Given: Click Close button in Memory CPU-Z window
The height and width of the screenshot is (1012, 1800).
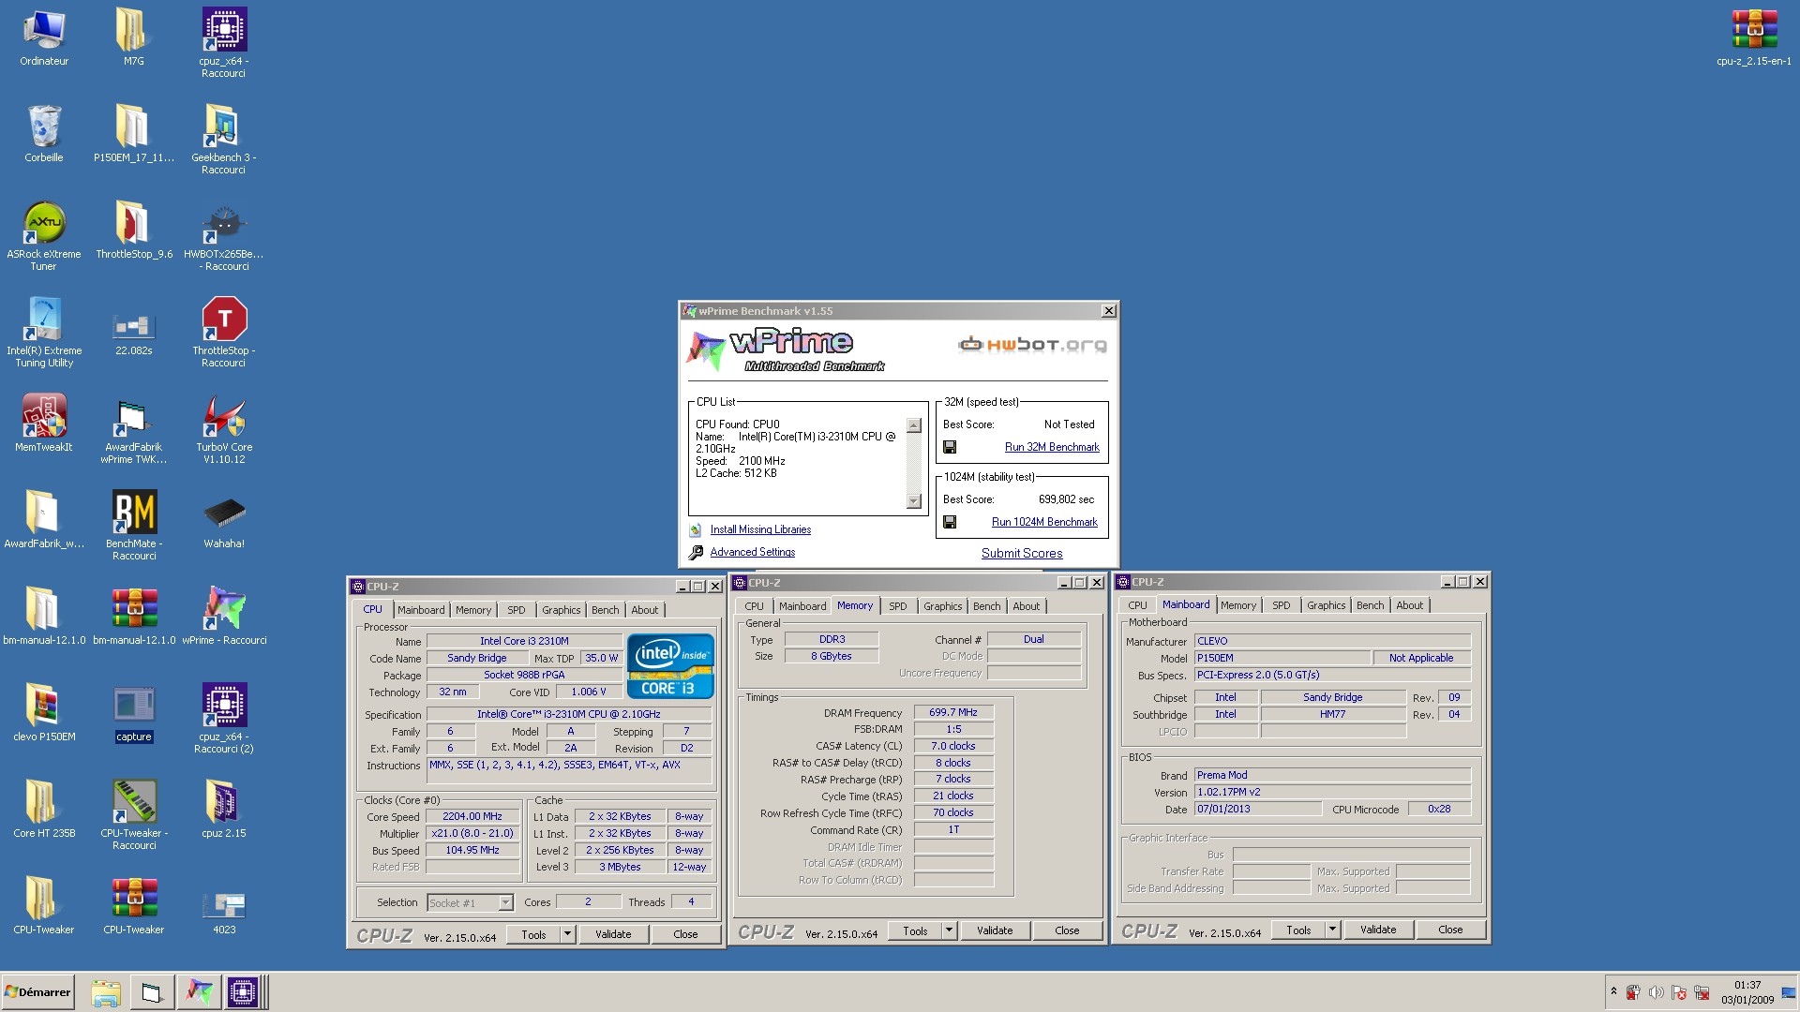Looking at the screenshot, I should point(1067,930).
